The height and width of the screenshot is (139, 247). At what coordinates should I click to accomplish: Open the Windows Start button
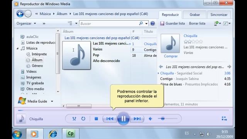tap(17, 134)
